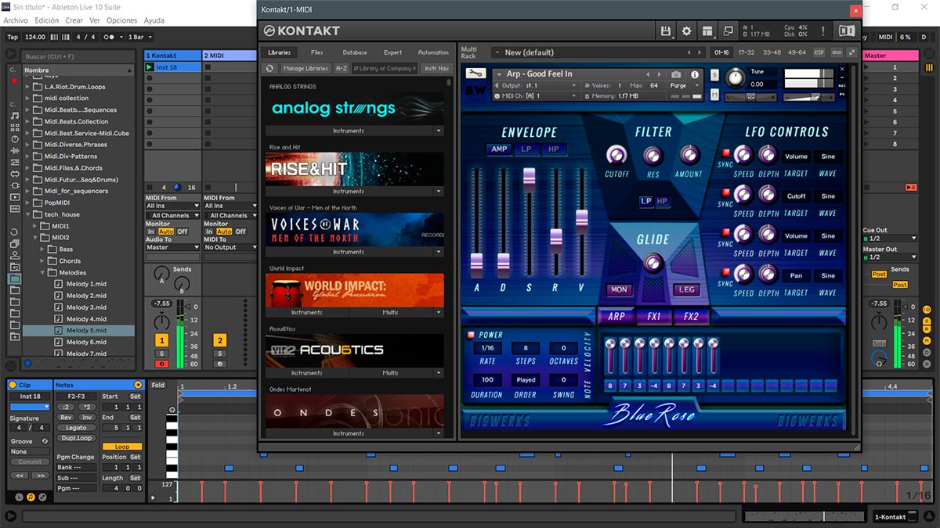Open the Purge dropdown menu
Screen dimensions: 940x528
click(685, 85)
